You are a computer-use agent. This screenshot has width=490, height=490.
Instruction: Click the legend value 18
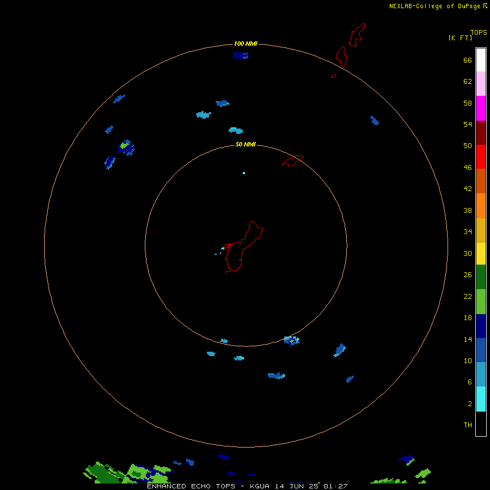pyautogui.click(x=468, y=318)
